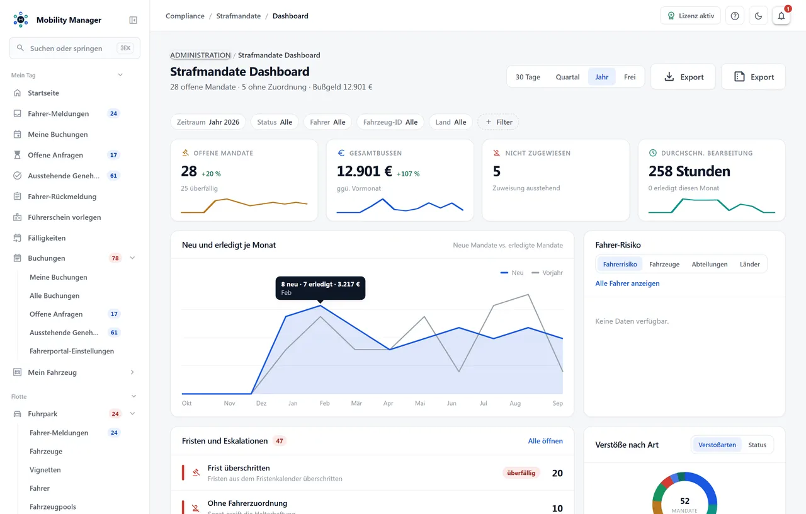
Task: Select the 30 Tage time range
Action: click(x=528, y=77)
